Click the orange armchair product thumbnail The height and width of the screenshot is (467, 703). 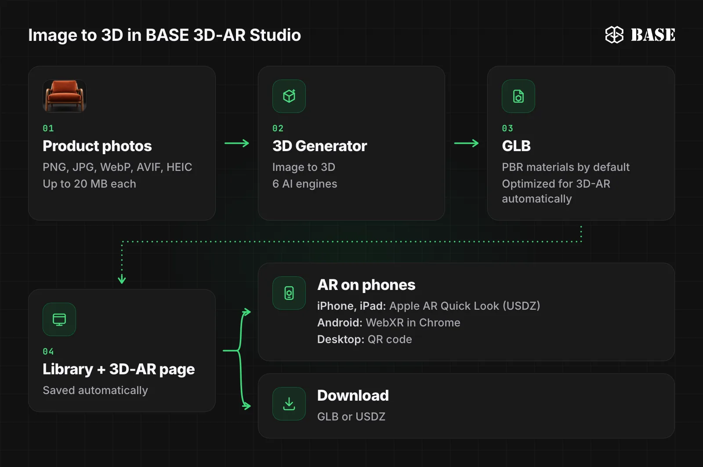click(65, 96)
